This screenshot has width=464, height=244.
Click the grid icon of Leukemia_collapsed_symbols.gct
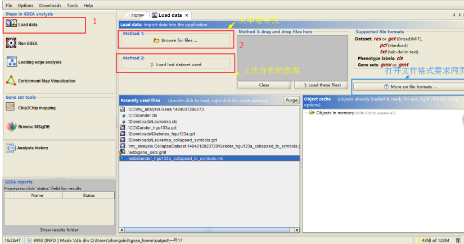(123, 140)
